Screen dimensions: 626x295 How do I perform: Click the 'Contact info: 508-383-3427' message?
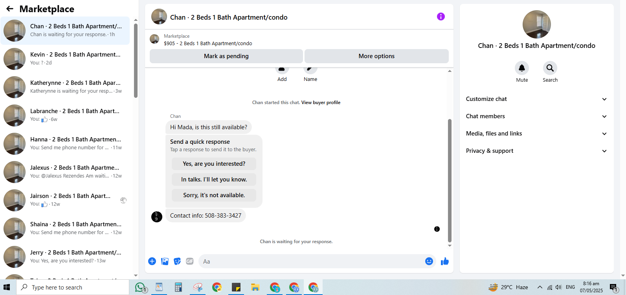click(x=206, y=216)
